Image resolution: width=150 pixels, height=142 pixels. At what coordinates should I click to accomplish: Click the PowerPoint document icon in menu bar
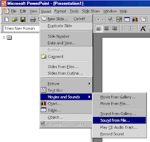[x=6, y=11]
